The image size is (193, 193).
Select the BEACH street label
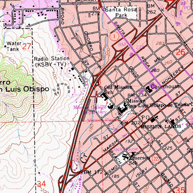point(116,157)
